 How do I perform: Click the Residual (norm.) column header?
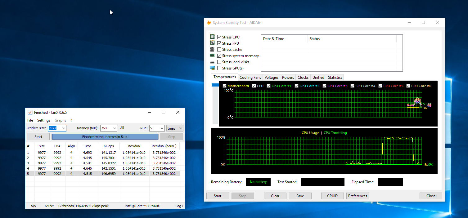pyautogui.click(x=164, y=146)
